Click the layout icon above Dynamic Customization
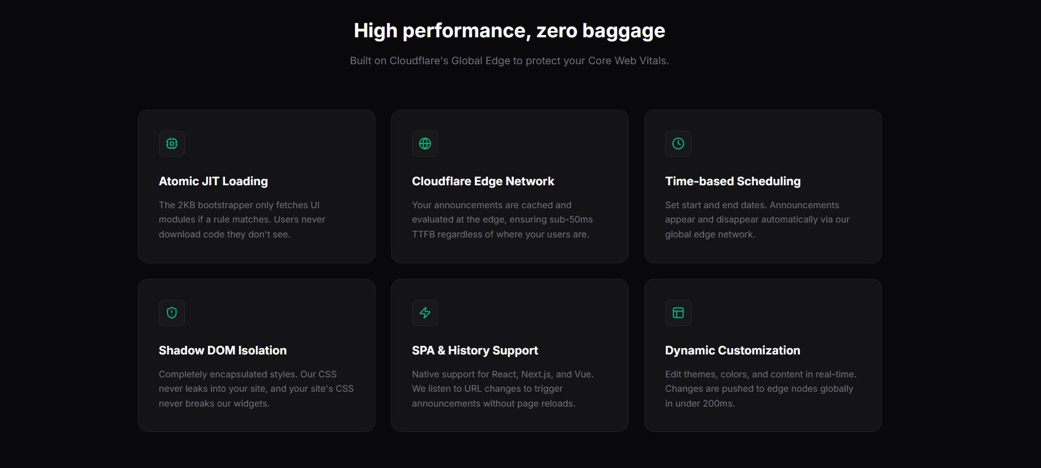Screen dimensions: 1041x468 678,313
